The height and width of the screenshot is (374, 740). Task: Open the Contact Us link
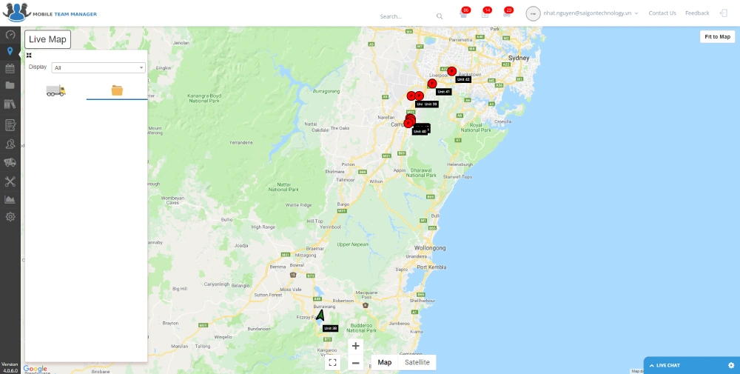tap(662, 13)
